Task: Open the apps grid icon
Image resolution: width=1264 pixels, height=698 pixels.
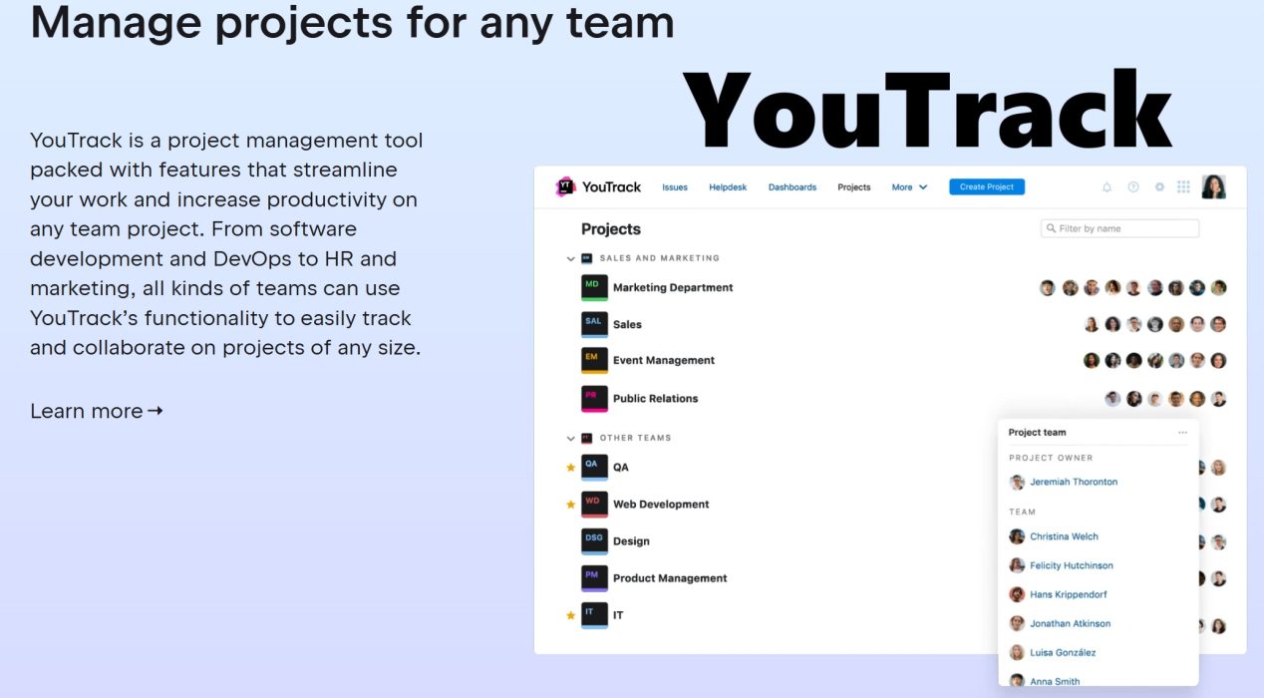Action: click(1183, 186)
